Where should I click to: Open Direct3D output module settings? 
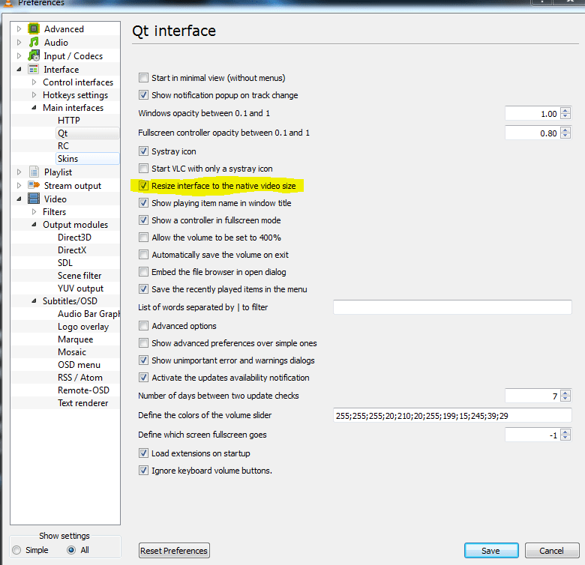click(74, 238)
